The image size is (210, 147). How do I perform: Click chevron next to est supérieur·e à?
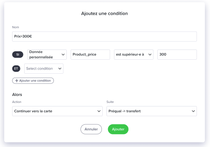pos(150,55)
